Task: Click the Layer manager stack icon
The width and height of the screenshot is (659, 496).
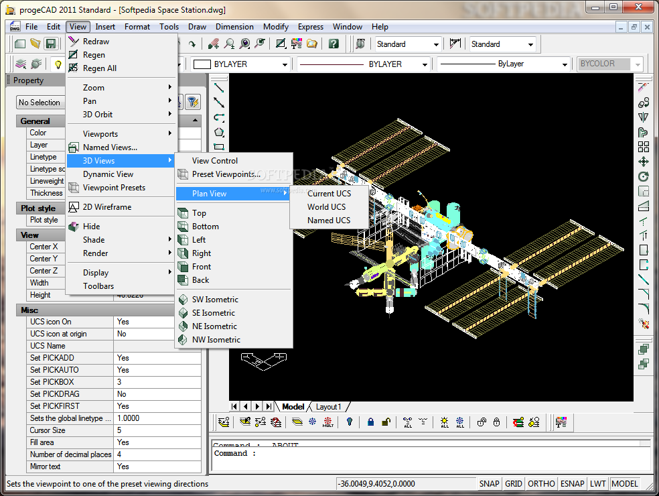Action: (21, 64)
